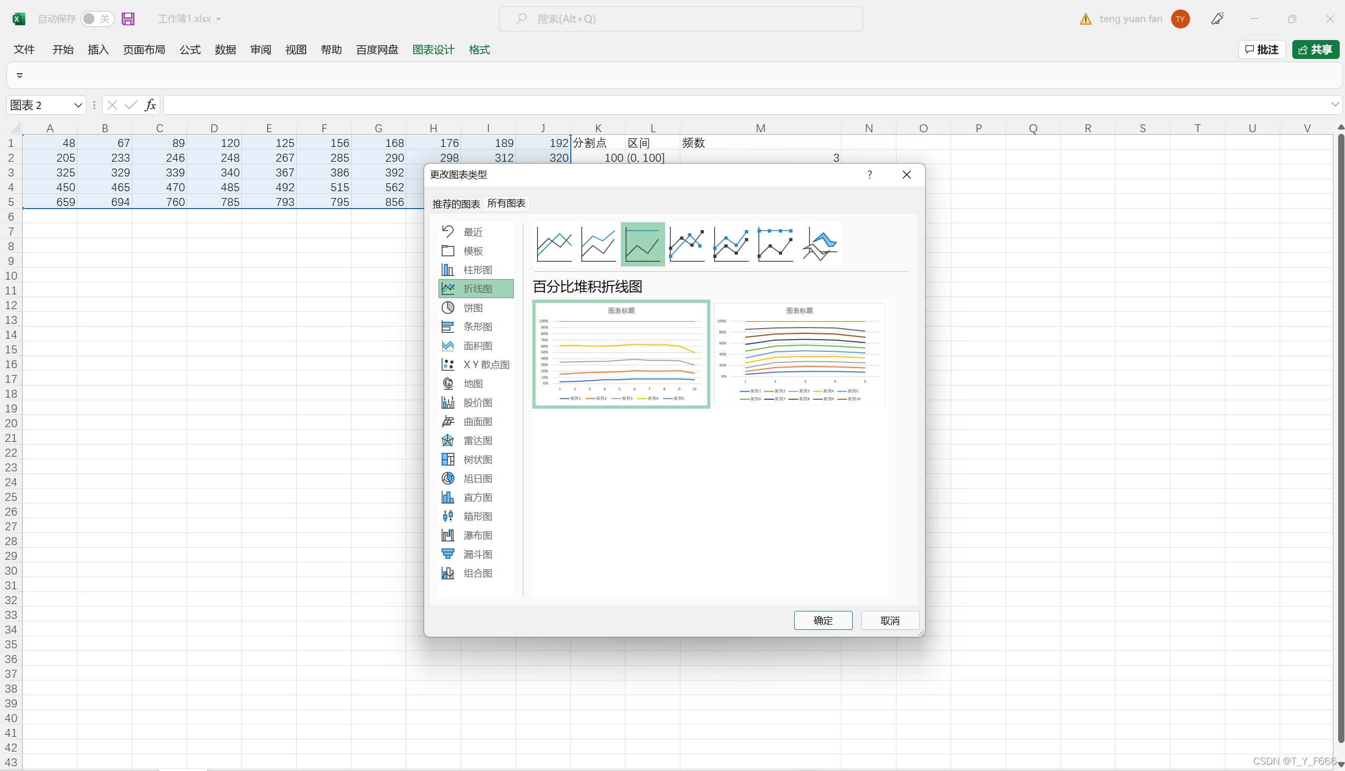Select the 3-D line chart subtype icon
The width and height of the screenshot is (1345, 771).
tap(820, 244)
